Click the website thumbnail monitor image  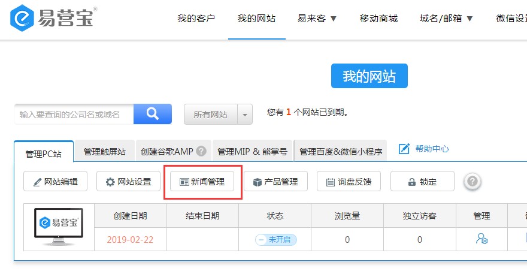[x=59, y=227]
